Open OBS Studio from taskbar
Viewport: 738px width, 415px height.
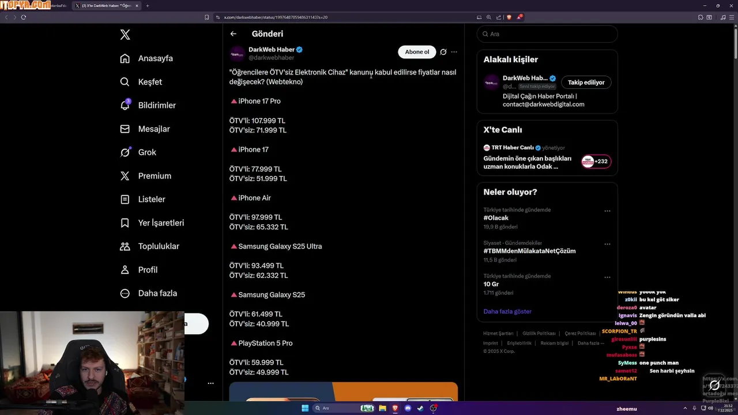[x=433, y=408]
